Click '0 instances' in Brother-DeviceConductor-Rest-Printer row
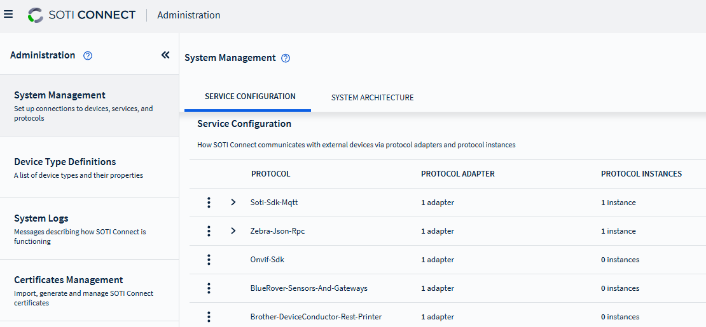 tap(620, 317)
